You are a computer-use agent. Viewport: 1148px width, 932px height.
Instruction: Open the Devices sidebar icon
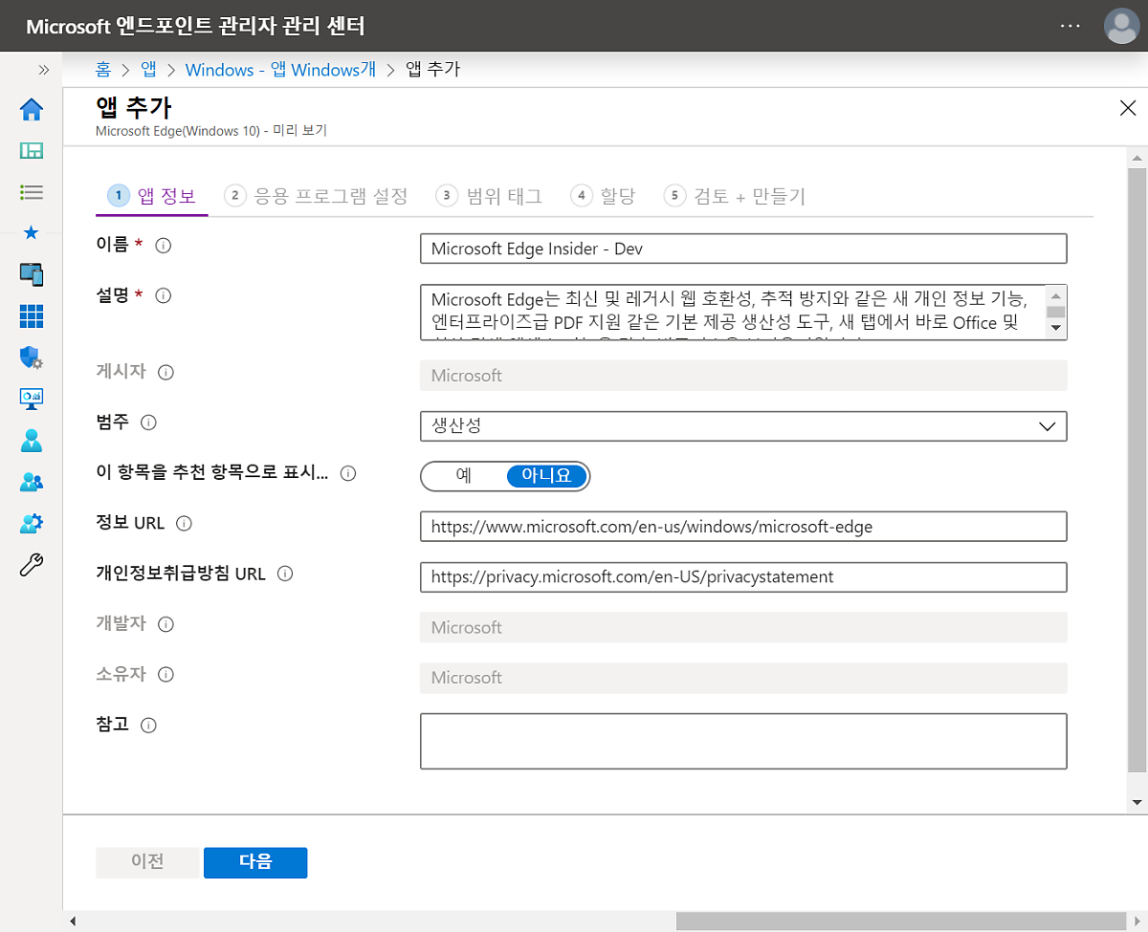coord(32,274)
